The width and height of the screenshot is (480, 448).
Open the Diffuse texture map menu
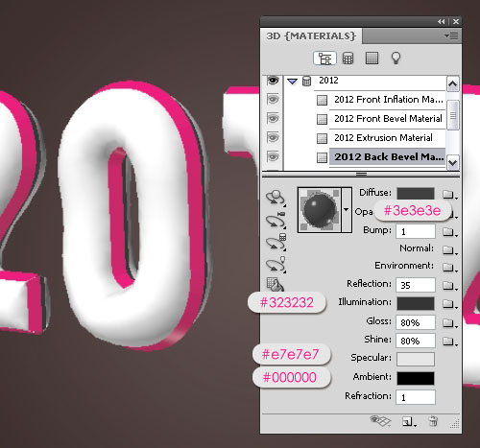449,195
